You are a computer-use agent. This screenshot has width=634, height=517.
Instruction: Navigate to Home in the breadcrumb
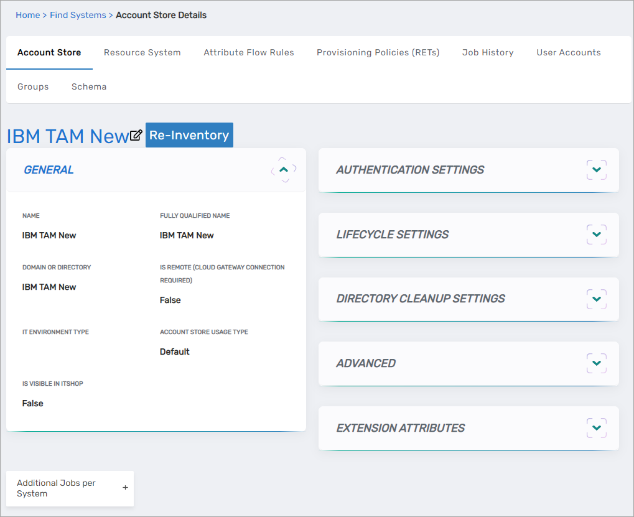27,15
